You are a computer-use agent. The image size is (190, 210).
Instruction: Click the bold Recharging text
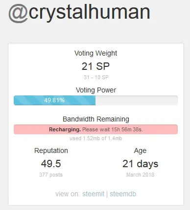65,129
